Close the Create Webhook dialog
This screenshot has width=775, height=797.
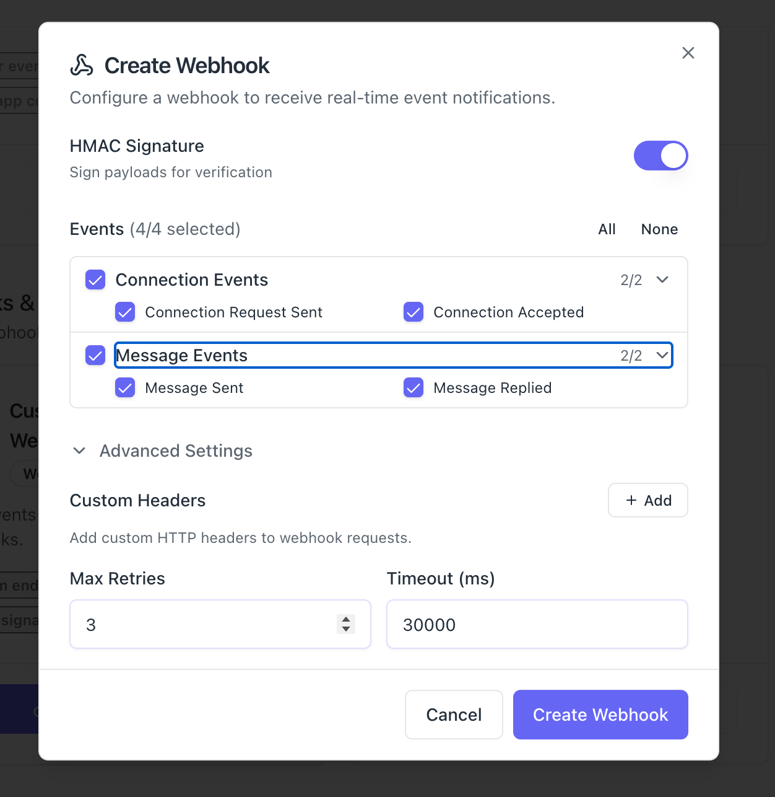tap(688, 53)
